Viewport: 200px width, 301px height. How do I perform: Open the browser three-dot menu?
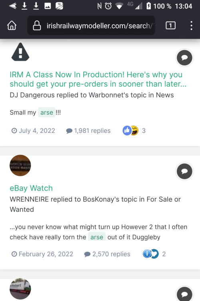pos(191,26)
